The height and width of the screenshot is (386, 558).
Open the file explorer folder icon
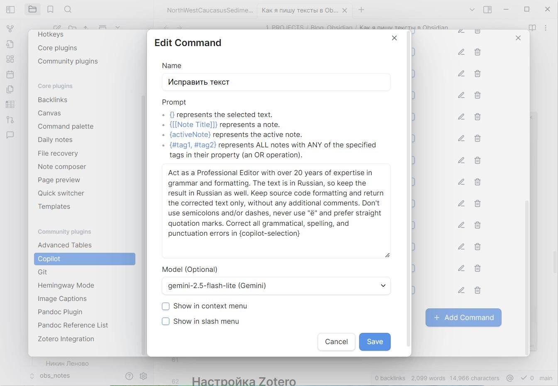(x=32, y=9)
